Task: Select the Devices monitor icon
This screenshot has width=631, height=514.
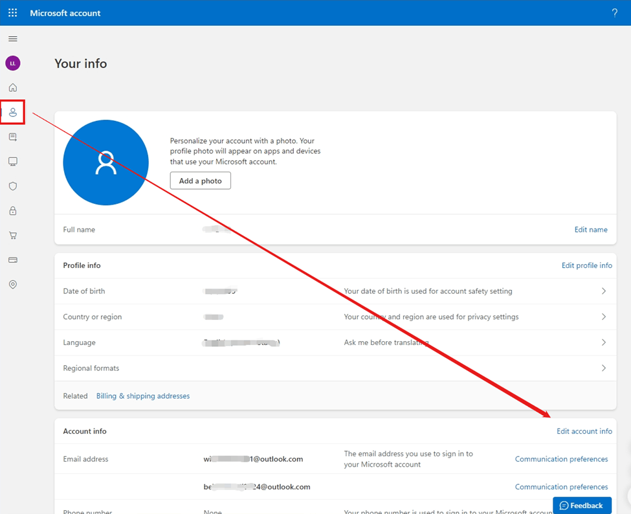Action: coord(12,161)
